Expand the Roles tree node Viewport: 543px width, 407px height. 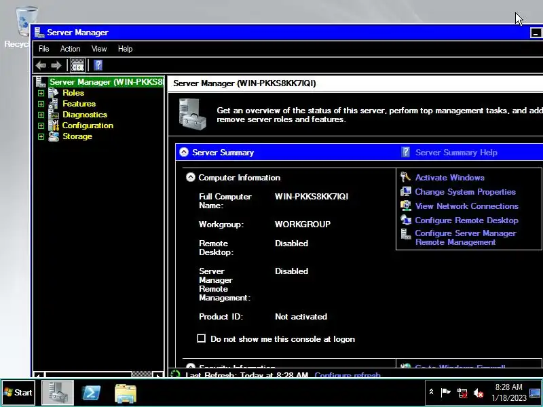[x=41, y=93]
